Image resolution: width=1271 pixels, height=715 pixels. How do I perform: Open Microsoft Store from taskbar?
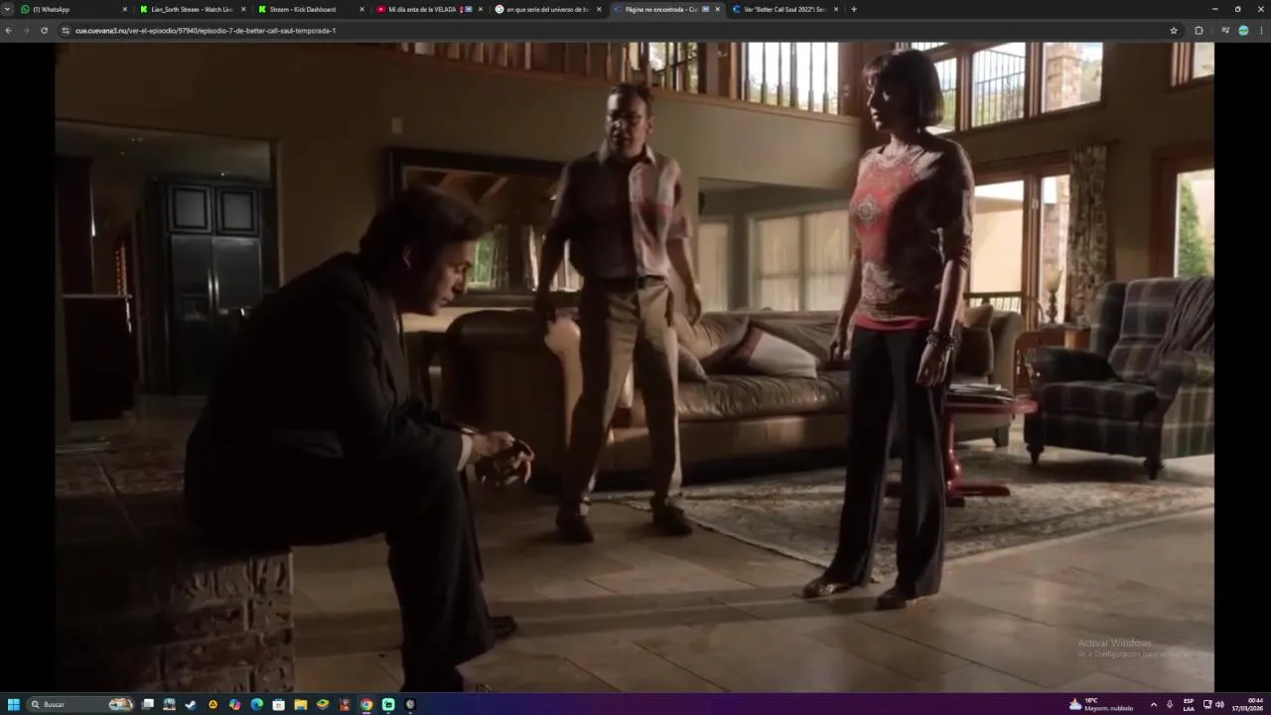(279, 704)
